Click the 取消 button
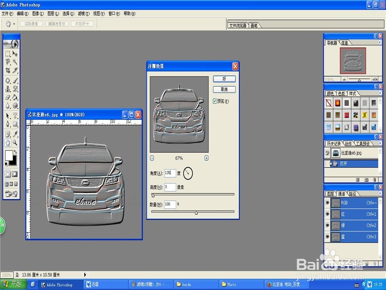This screenshot has height=290, width=386. tap(224, 89)
